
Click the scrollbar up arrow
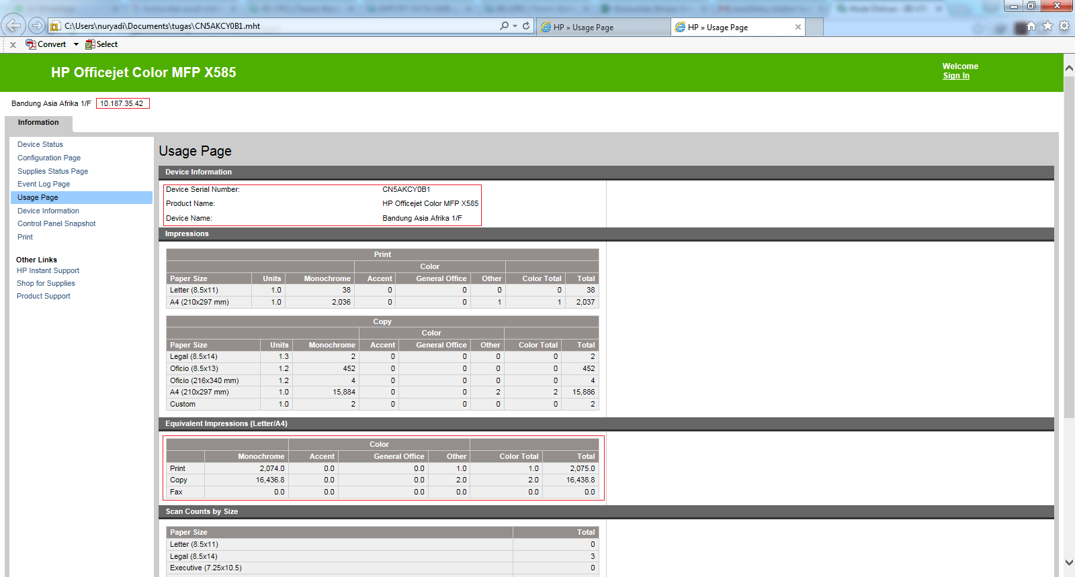pos(1069,68)
